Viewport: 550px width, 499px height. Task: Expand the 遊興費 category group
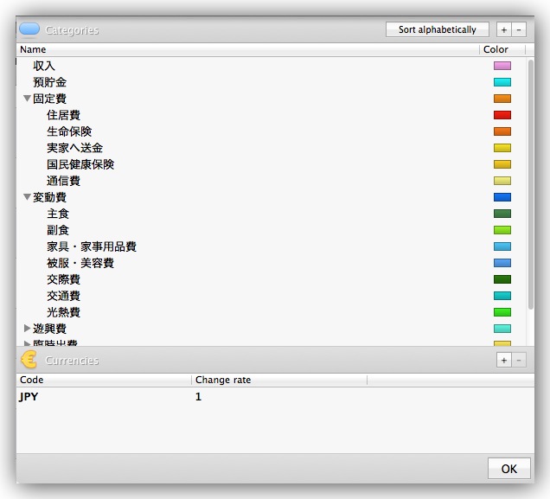click(x=27, y=329)
